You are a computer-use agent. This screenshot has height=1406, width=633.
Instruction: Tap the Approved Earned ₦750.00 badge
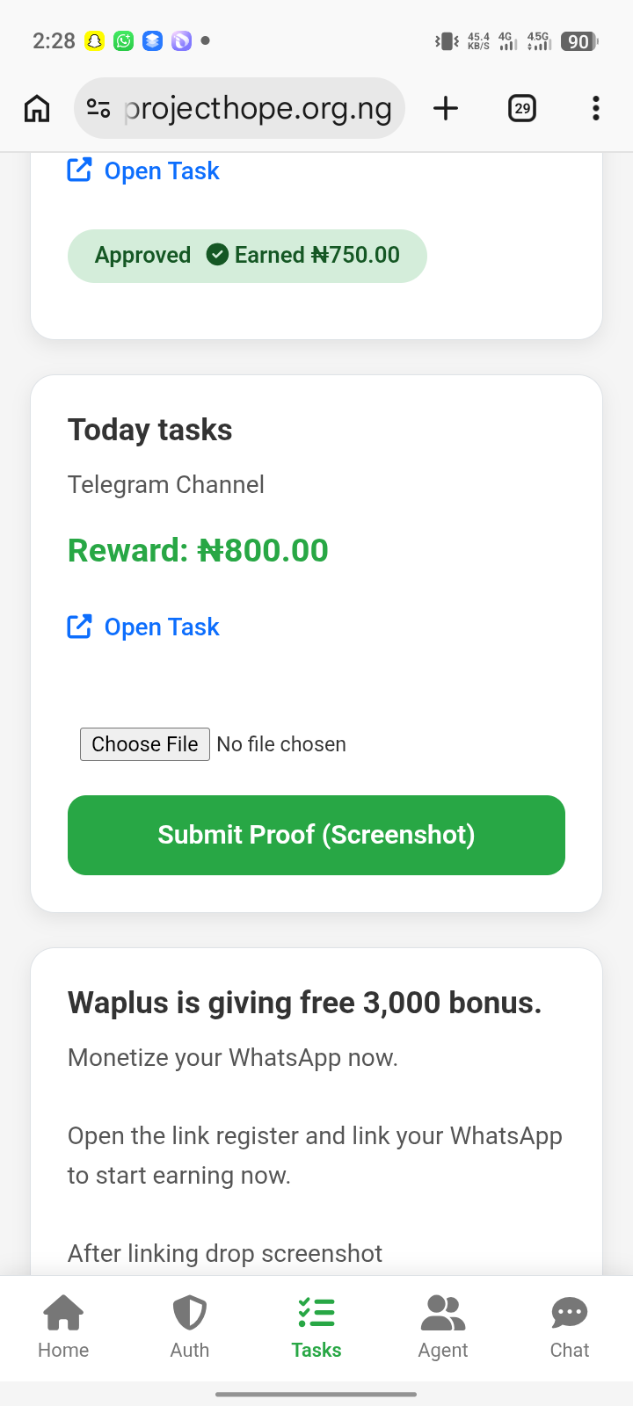tap(247, 256)
